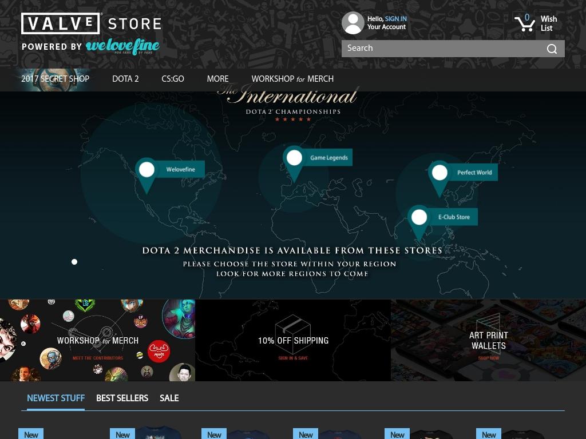Image resolution: width=586 pixels, height=439 pixels.
Task: Click the user account avatar icon
Action: click(353, 23)
